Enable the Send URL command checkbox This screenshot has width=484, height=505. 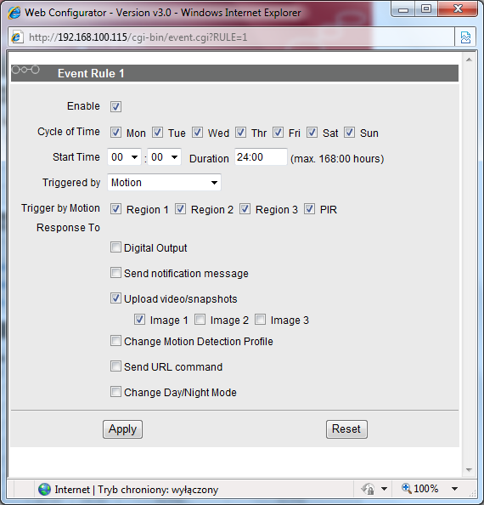115,366
